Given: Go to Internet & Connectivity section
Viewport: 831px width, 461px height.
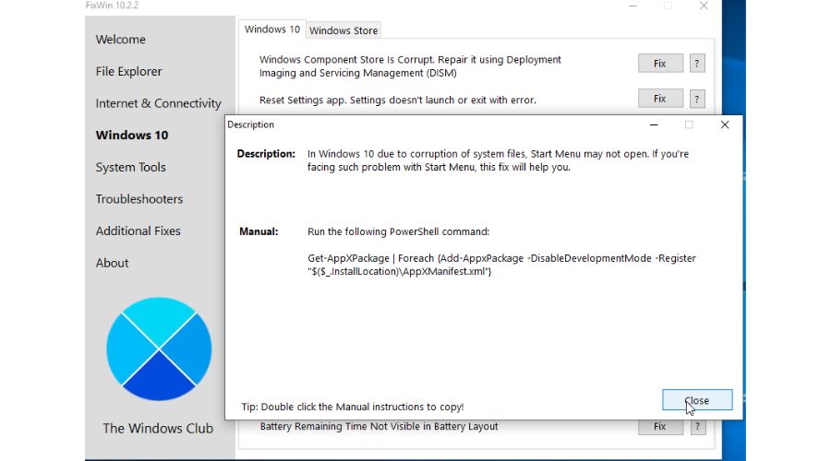Looking at the screenshot, I should coord(158,103).
